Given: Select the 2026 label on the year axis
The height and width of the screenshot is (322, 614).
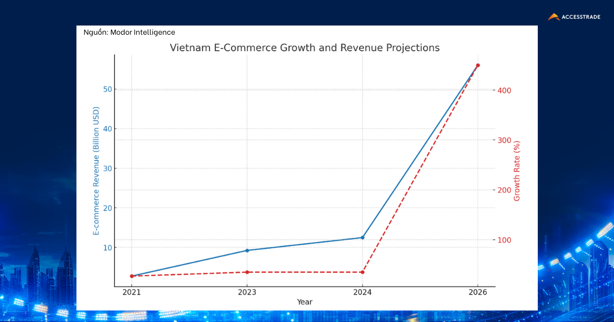Looking at the screenshot, I should tap(478, 292).
